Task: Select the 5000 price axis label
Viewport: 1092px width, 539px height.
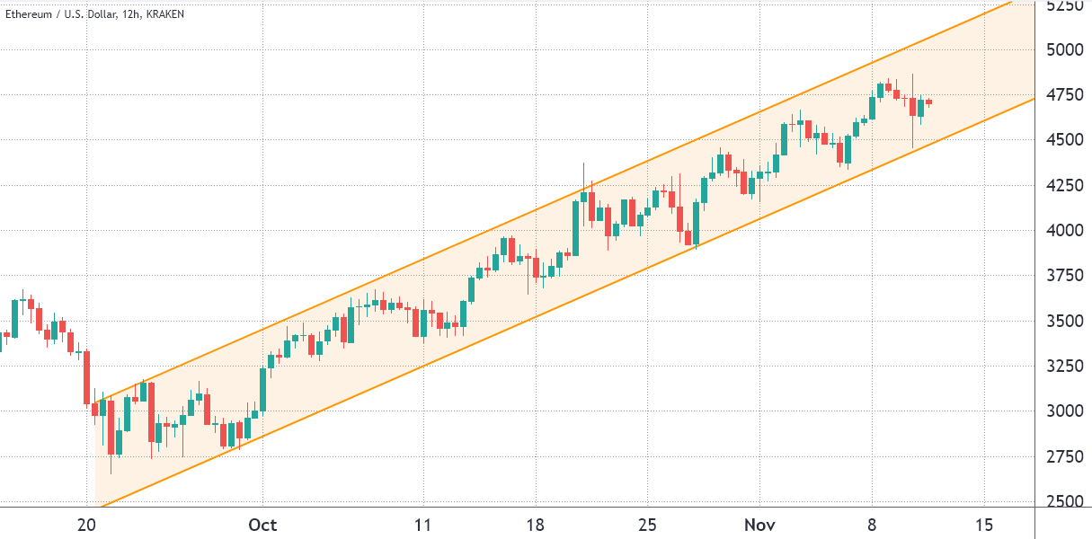Action: (1067, 49)
